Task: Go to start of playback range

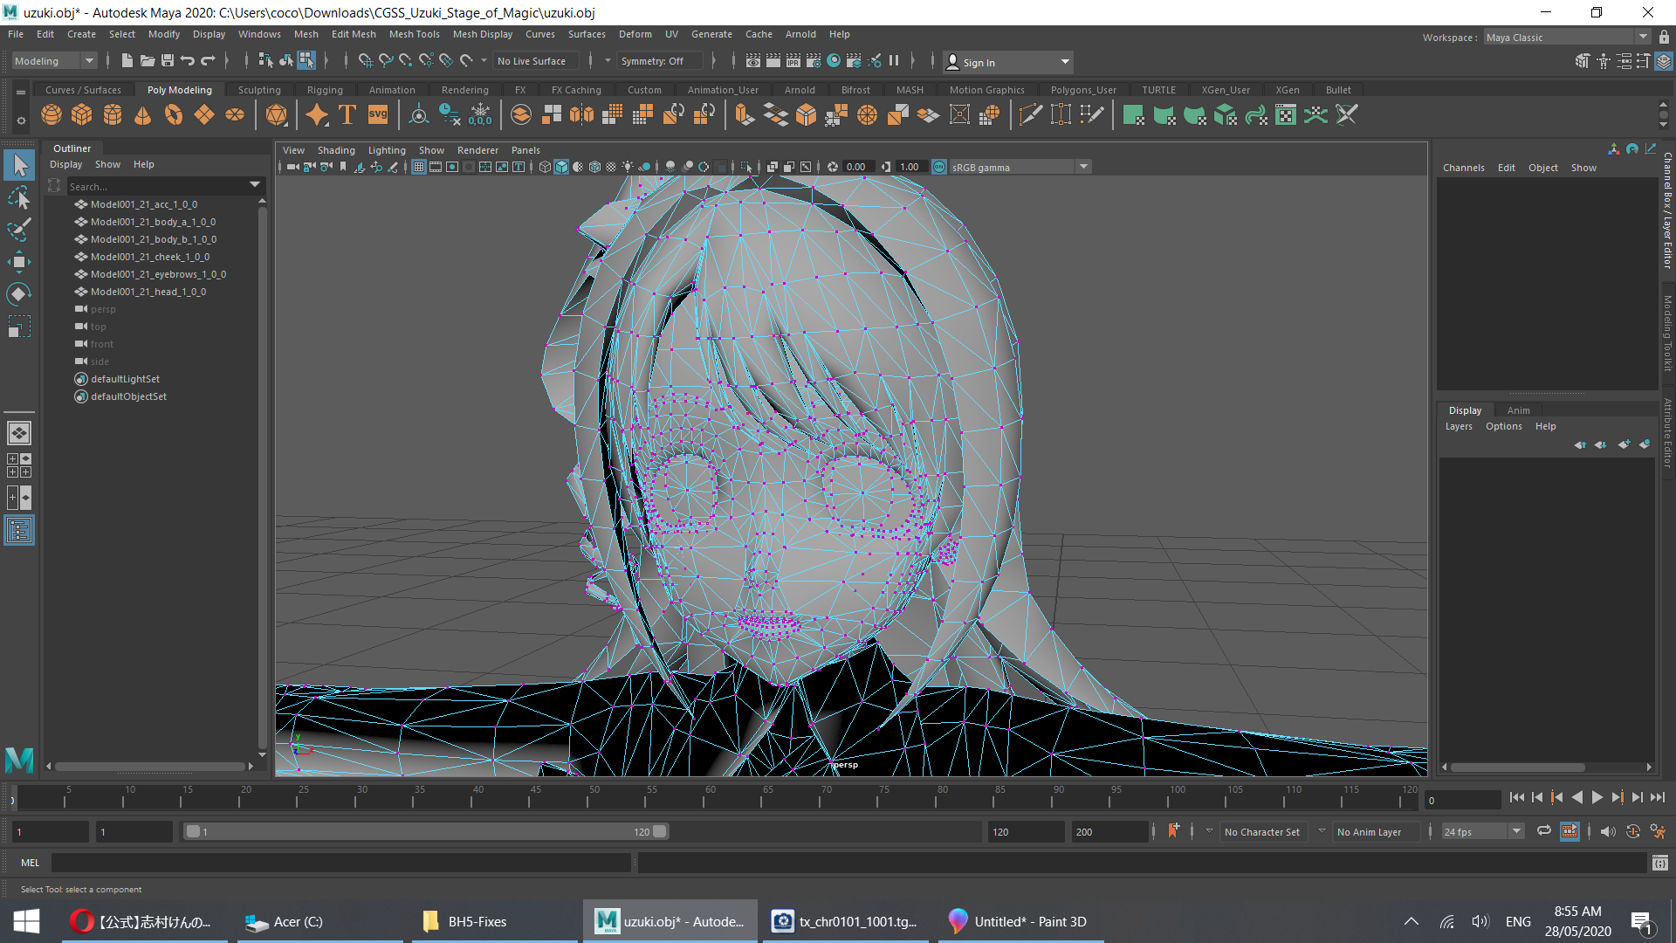Action: point(1517,797)
